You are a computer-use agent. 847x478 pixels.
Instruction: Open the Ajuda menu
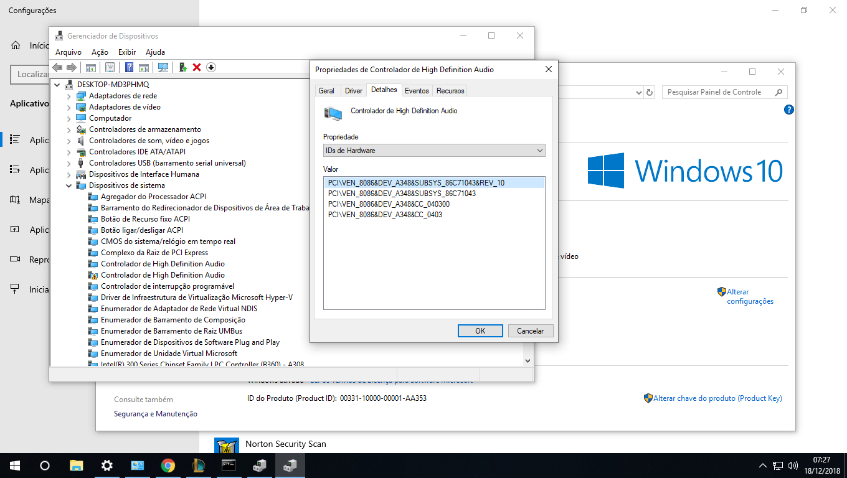(x=155, y=52)
